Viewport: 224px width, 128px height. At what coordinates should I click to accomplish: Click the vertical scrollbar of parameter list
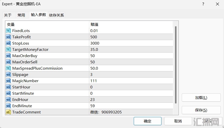pyautogui.click(x=176, y=65)
